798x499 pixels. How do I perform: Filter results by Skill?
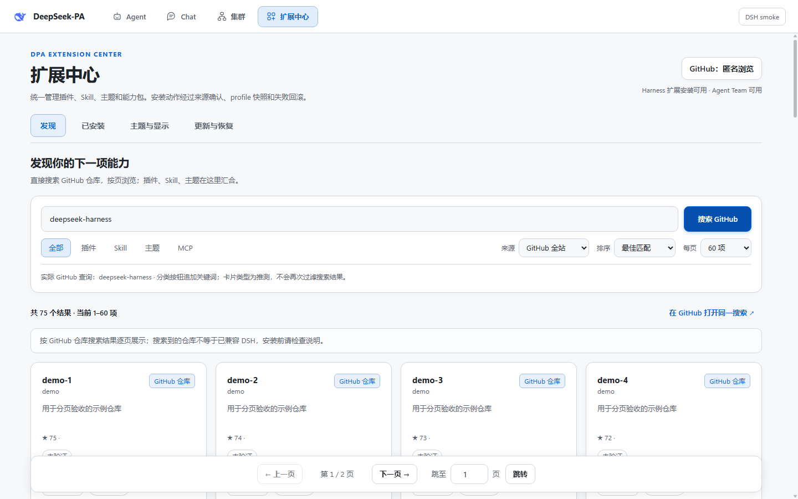(120, 248)
